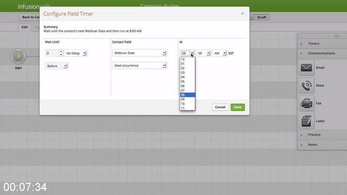Switch to the Edit tab

click(25, 27)
